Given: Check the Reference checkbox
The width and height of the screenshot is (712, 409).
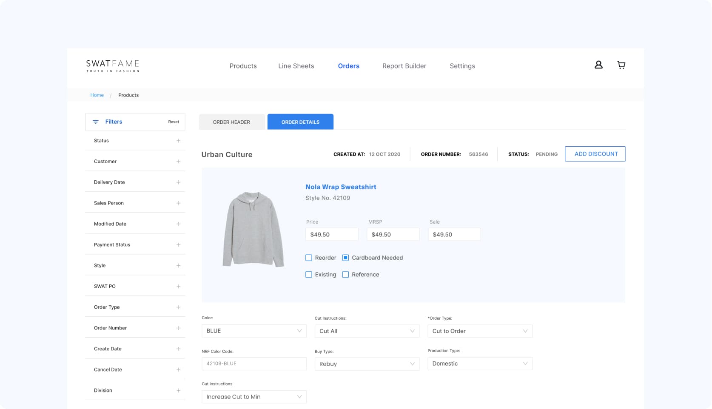Looking at the screenshot, I should [345, 275].
